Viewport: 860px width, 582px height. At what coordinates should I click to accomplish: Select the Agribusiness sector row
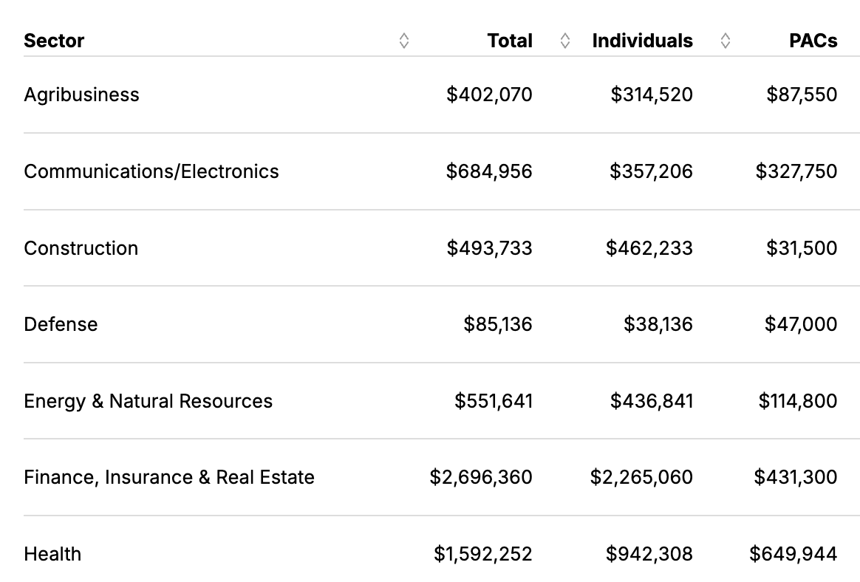click(81, 95)
